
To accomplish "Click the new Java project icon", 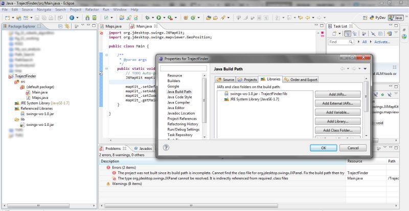I will (x=122, y=18).
